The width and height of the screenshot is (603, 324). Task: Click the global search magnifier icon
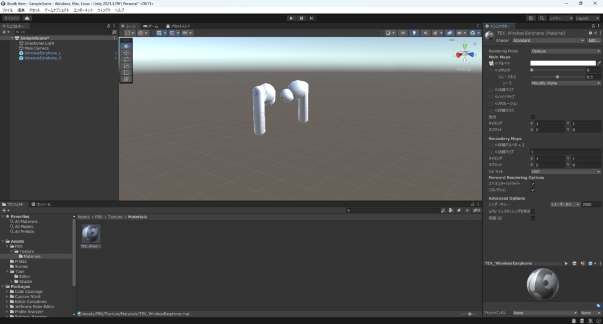click(542, 18)
